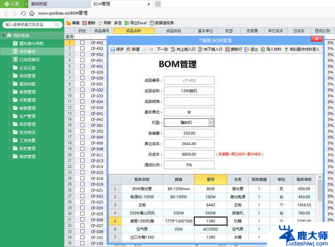This screenshot has height=247, width=335.
Task: Insert a row above (向上插入行)
Action: coord(183,50)
